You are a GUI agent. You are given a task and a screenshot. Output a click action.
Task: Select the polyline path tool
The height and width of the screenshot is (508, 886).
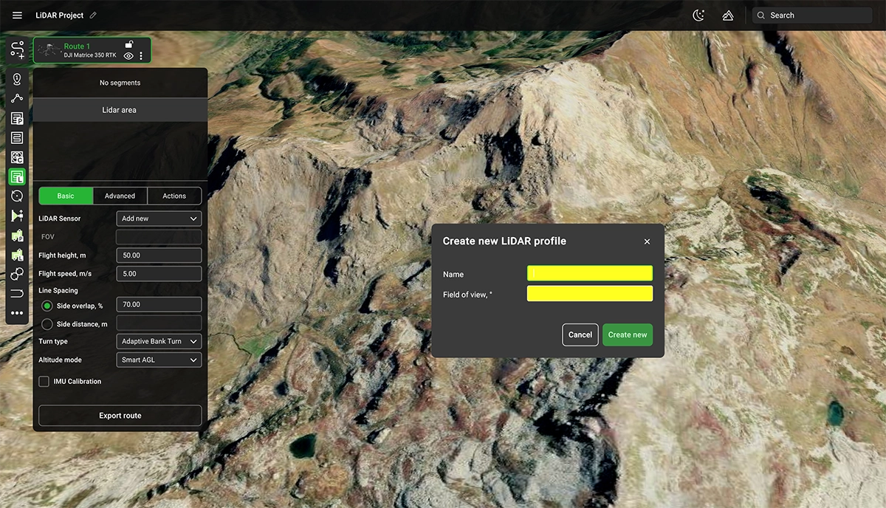pyautogui.click(x=17, y=98)
